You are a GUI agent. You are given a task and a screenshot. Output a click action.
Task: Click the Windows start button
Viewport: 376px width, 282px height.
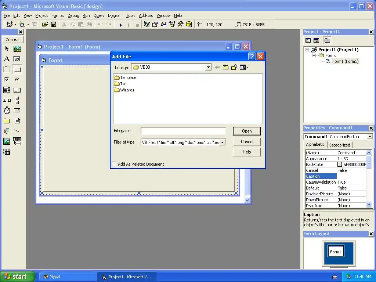point(17,276)
